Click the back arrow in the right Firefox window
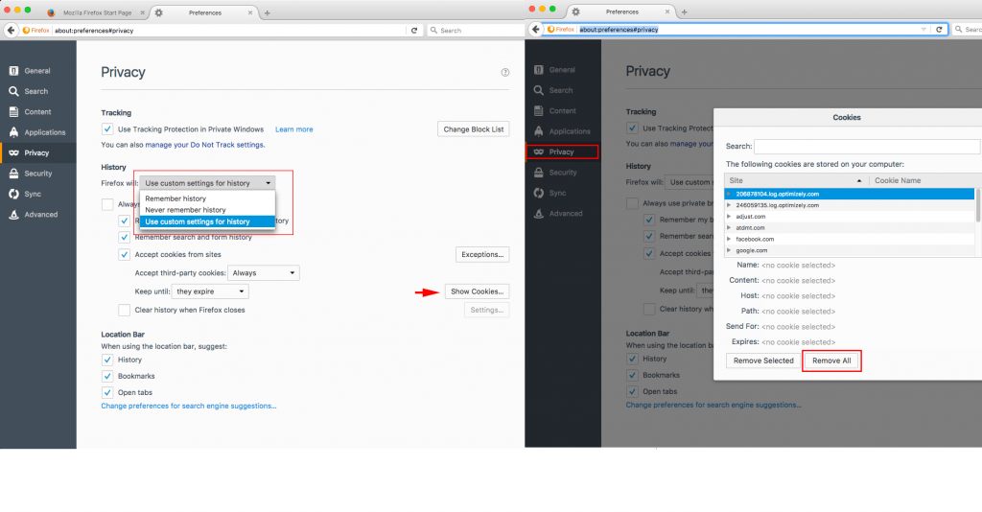The width and height of the screenshot is (982, 512). point(535,30)
